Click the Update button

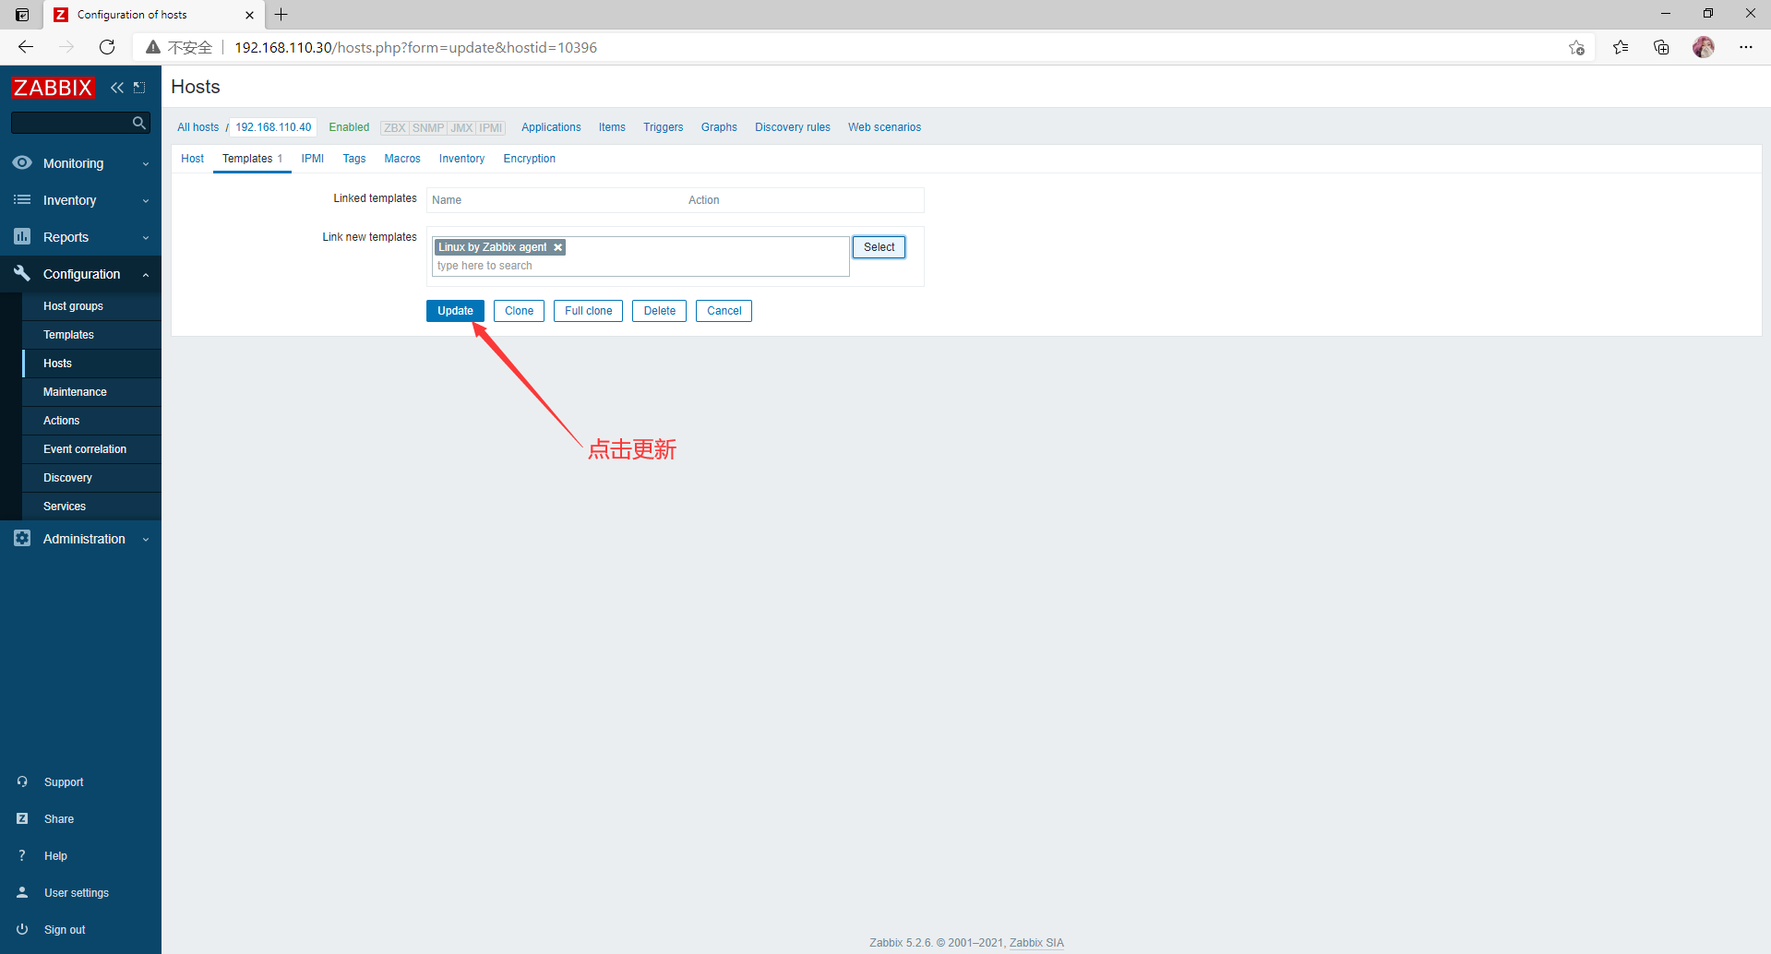pyautogui.click(x=455, y=311)
